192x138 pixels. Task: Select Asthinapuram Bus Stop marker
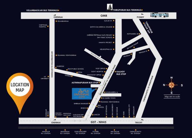(x=84, y=83)
